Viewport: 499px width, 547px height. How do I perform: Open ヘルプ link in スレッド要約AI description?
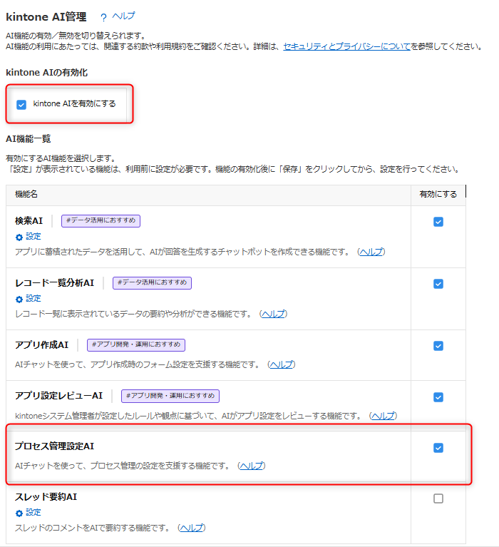[x=192, y=528]
